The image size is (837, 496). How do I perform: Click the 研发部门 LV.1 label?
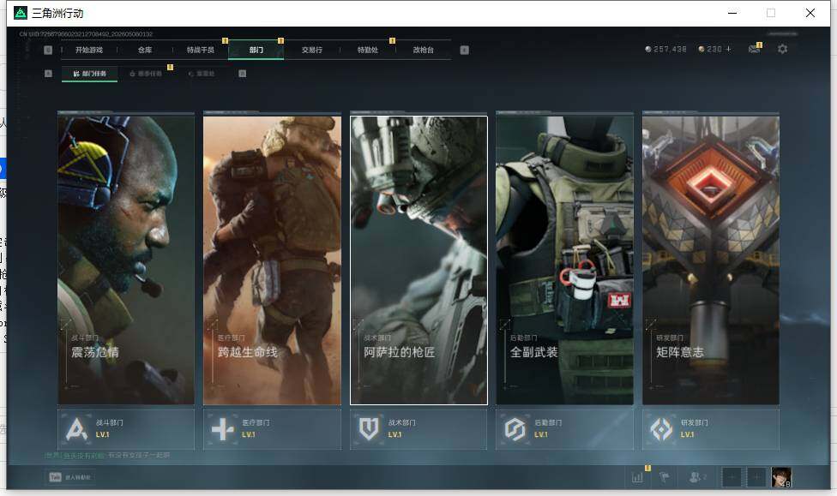688,434
